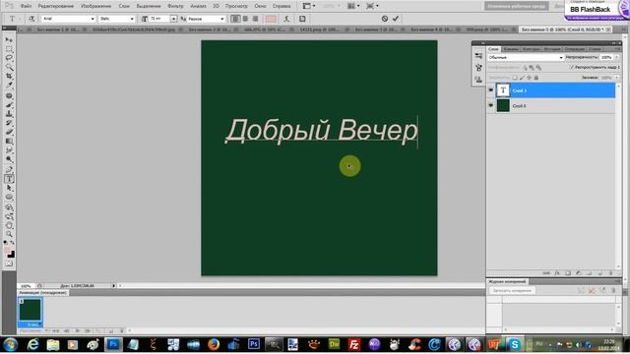Set right text alignment

click(x=255, y=19)
